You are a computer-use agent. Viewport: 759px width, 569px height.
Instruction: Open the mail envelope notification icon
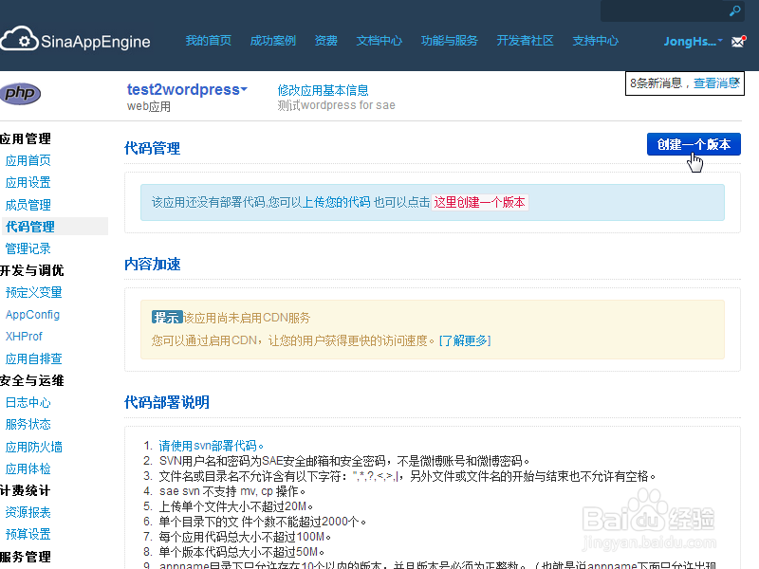tap(738, 42)
